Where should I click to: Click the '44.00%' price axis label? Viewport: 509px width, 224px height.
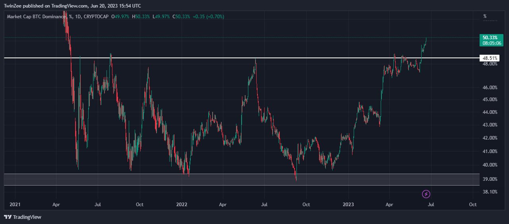pos(490,112)
